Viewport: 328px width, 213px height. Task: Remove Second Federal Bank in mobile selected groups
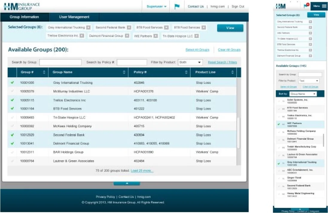310,27
